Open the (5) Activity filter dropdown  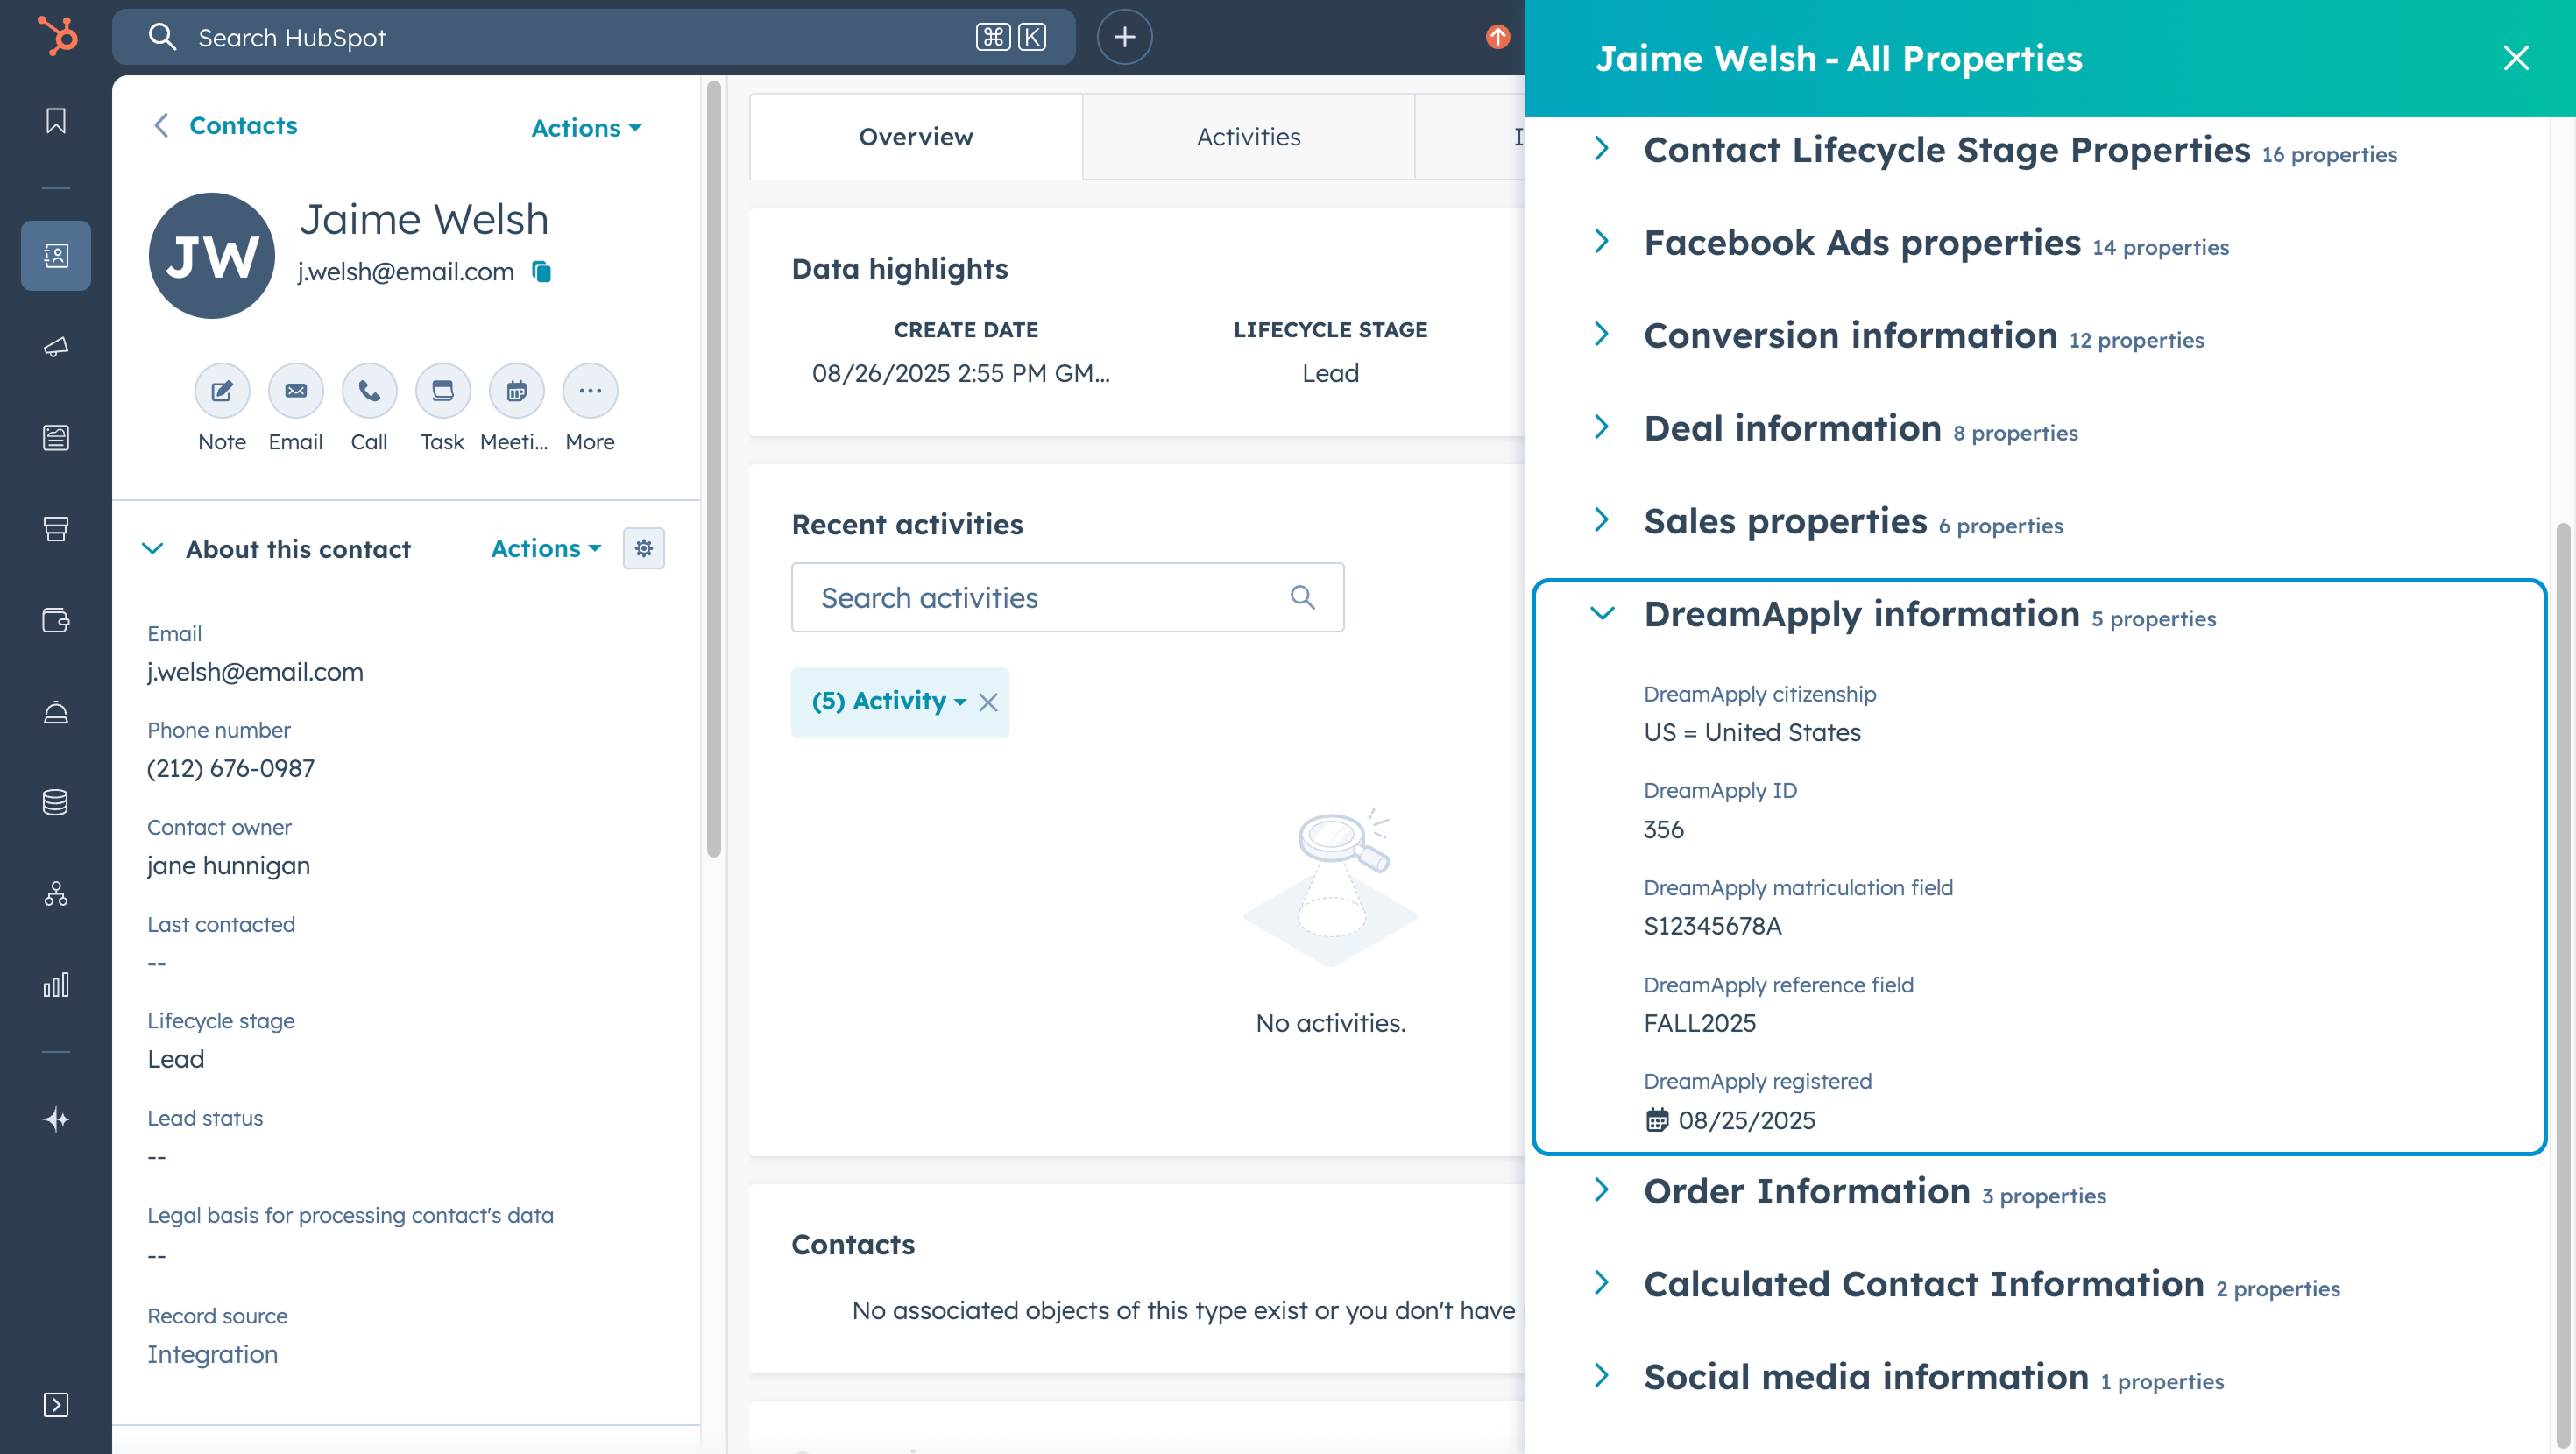888,701
